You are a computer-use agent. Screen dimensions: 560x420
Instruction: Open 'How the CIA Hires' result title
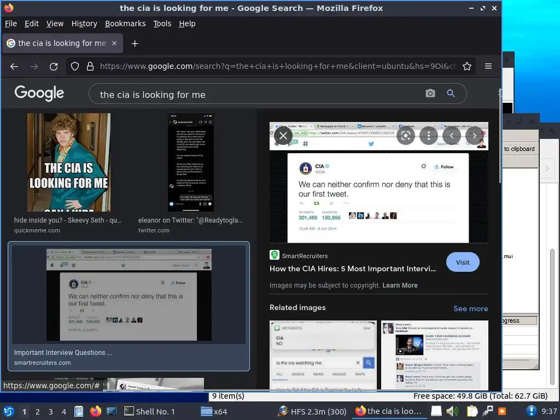pyautogui.click(x=353, y=269)
